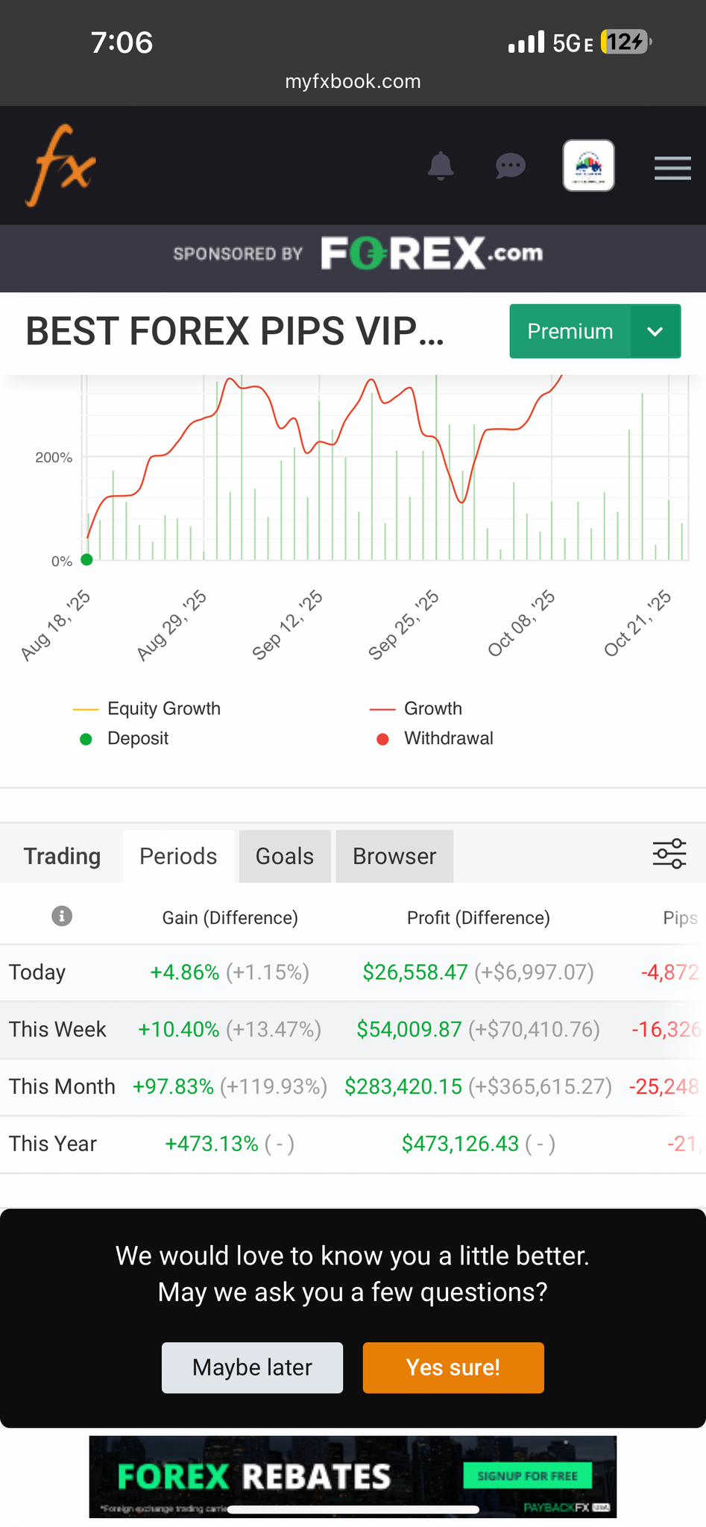The width and height of the screenshot is (706, 1527).
Task: Click the Premium button
Action: click(x=570, y=332)
